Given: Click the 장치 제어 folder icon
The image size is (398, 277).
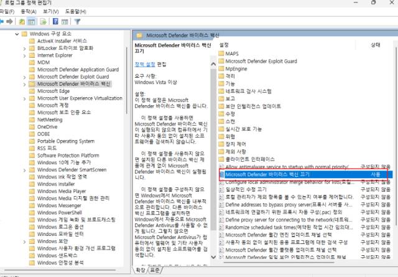Looking at the screenshot, I should pos(221,144).
